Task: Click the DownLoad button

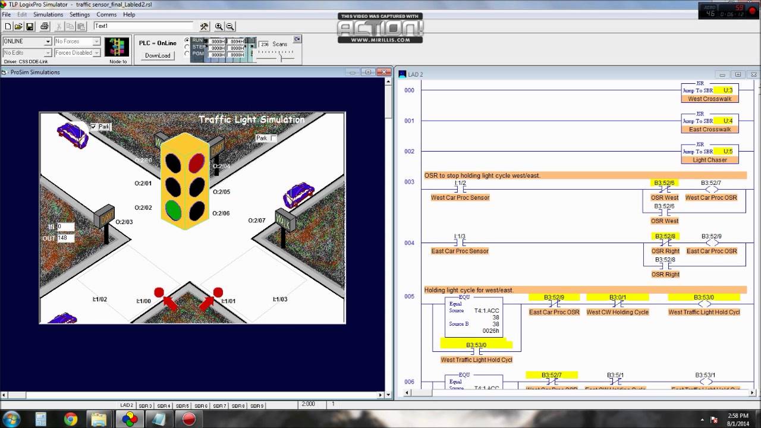Action: (x=158, y=55)
